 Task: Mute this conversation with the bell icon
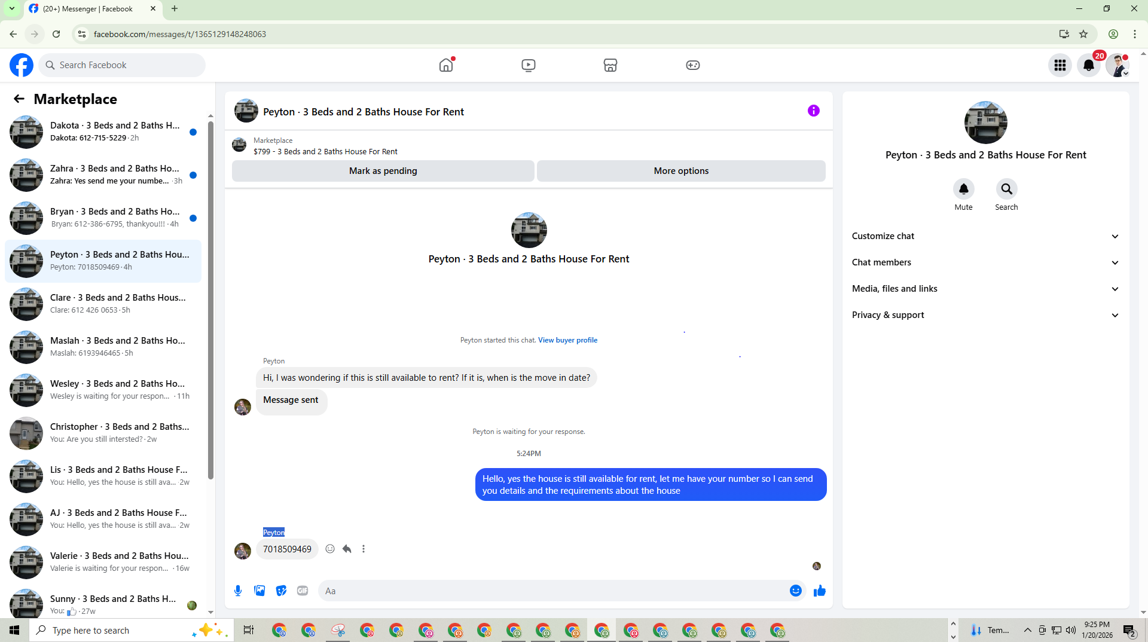tap(964, 189)
